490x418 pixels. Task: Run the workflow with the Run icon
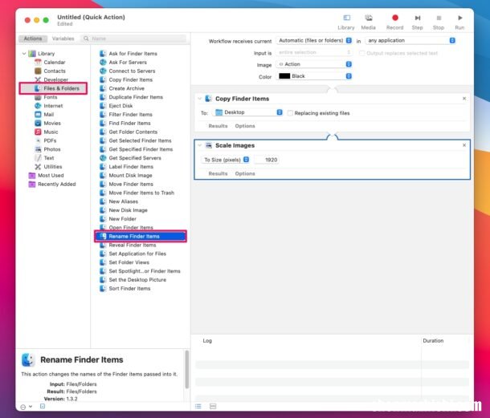click(x=460, y=18)
